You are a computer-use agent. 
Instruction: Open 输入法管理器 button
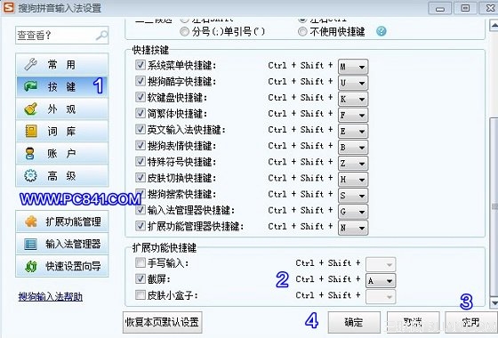[x=62, y=244]
